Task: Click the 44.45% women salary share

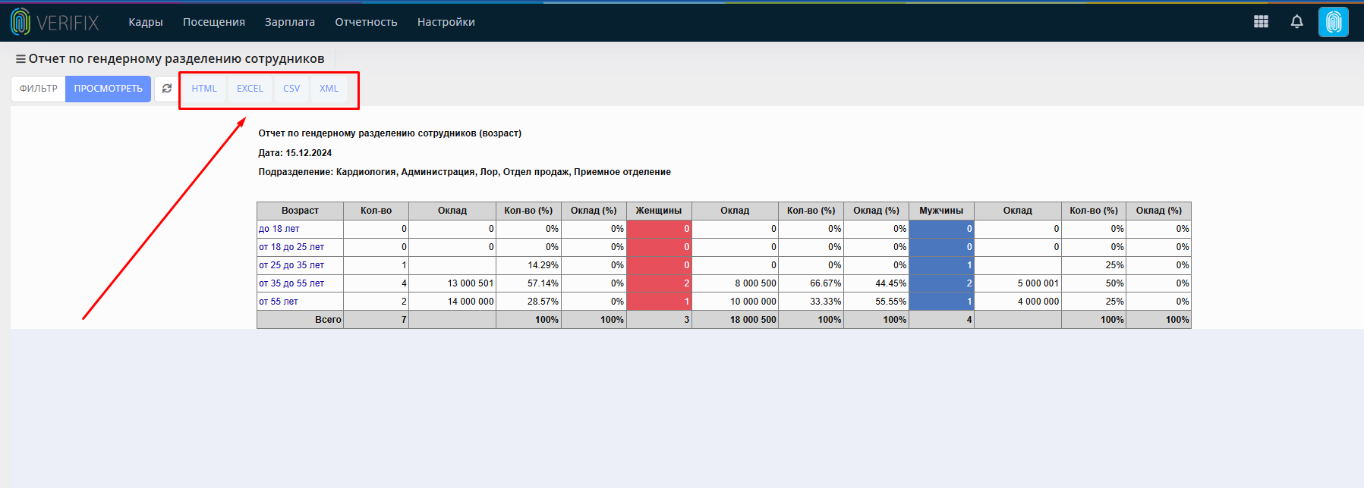Action: (876, 283)
